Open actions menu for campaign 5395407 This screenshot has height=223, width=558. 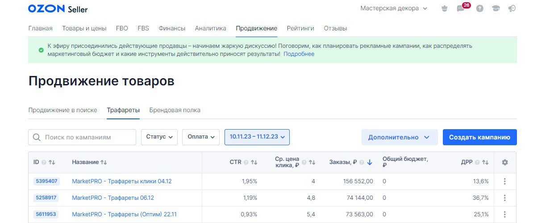click(505, 181)
